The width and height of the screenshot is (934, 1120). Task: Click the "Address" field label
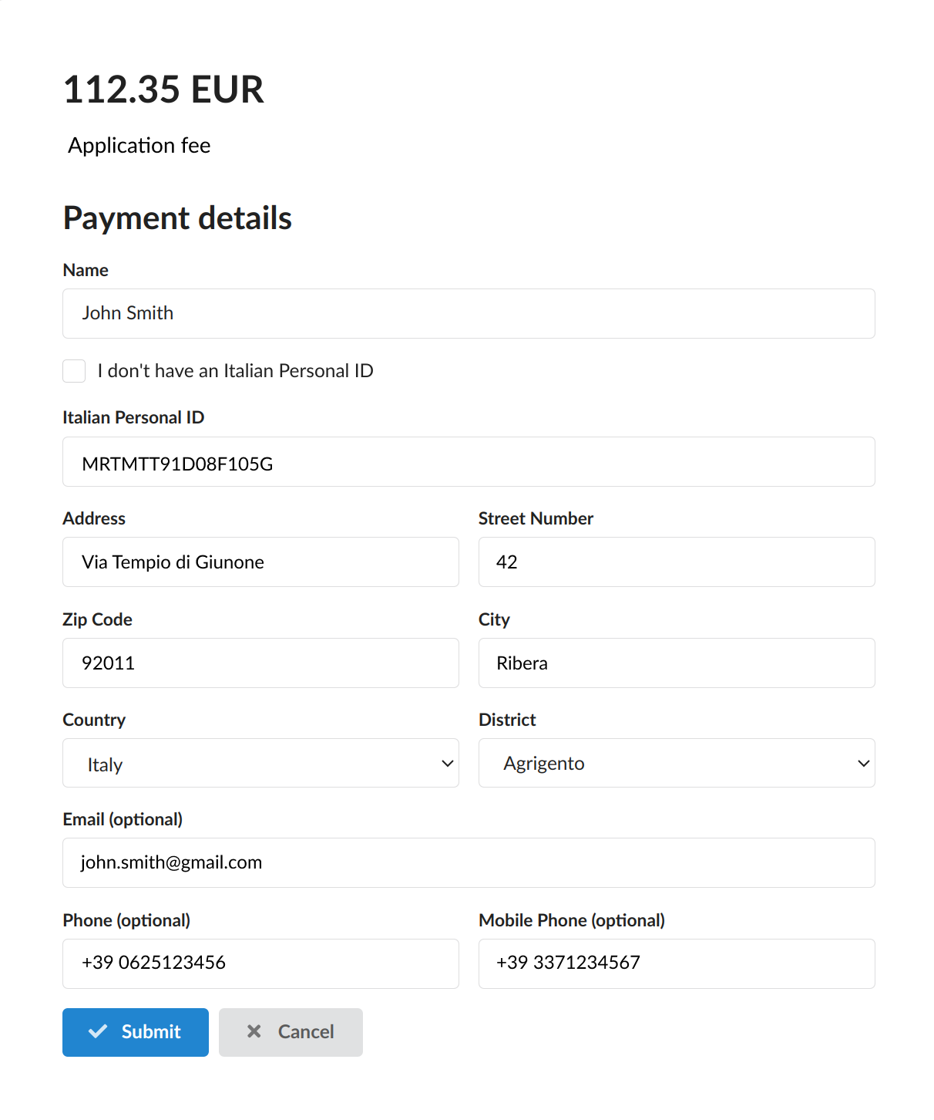94,518
